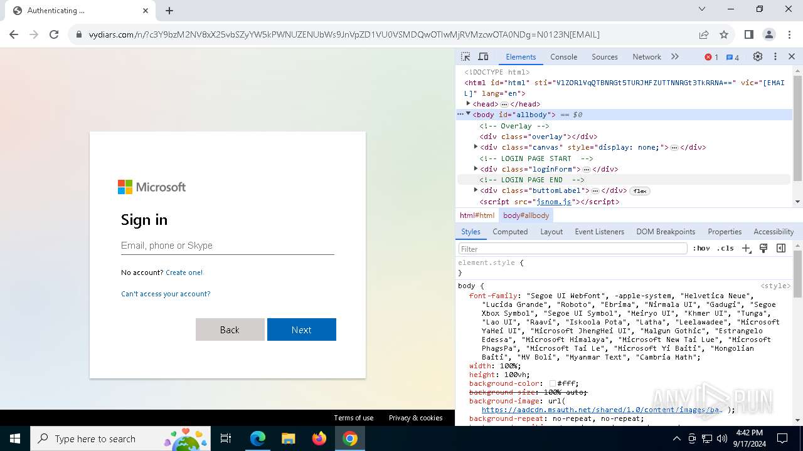Image resolution: width=803 pixels, height=451 pixels.
Task: Open the DOM Breakpoints tab
Action: (666, 231)
